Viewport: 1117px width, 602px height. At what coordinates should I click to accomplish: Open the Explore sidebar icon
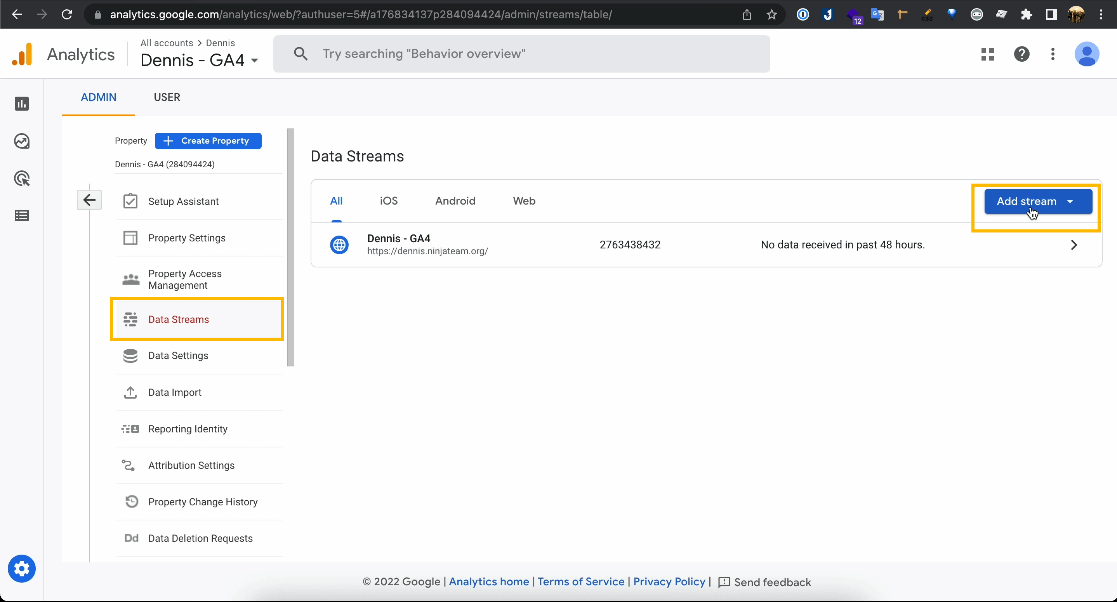[22, 141]
